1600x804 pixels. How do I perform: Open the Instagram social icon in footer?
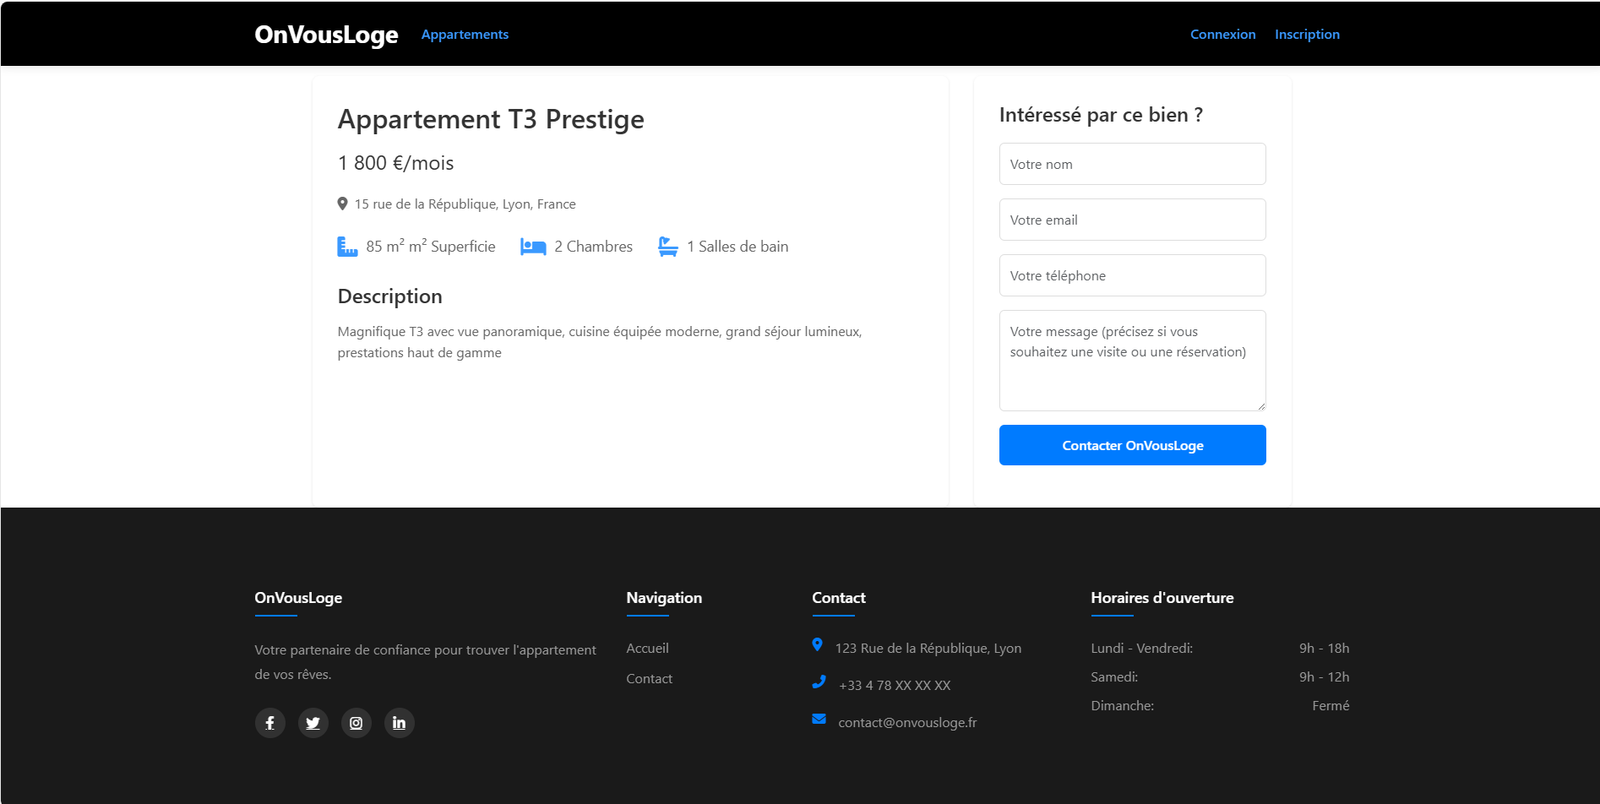pyautogui.click(x=356, y=723)
